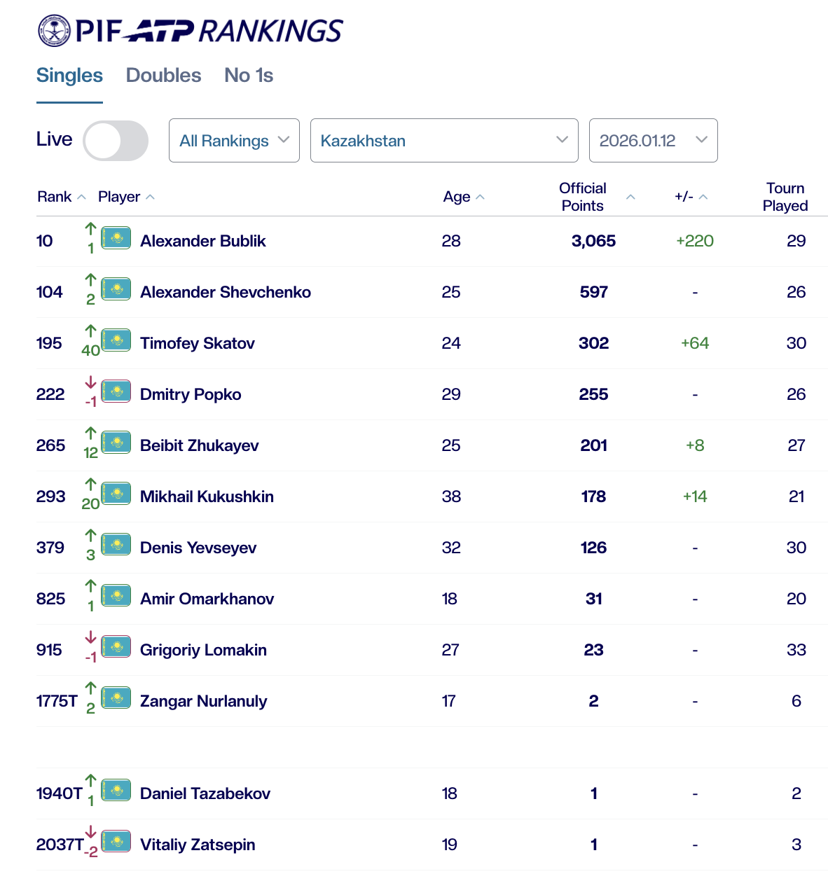Click flag icon next to Mikhail Kukushkin
Viewport: 828px width, 881px height.
(116, 494)
